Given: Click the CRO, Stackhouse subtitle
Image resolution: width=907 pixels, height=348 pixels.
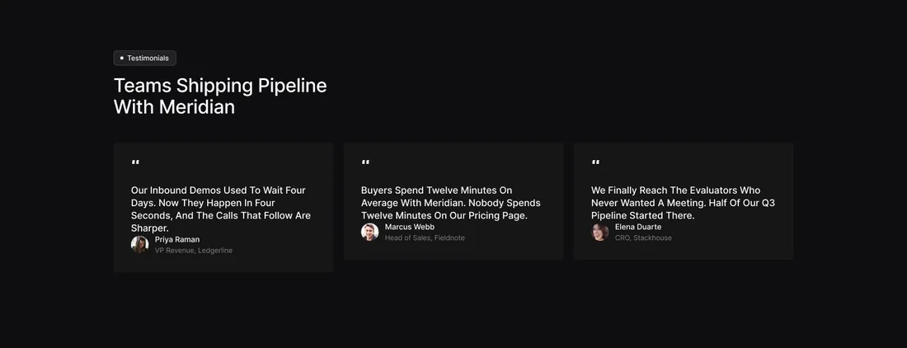Looking at the screenshot, I should pyautogui.click(x=643, y=237).
